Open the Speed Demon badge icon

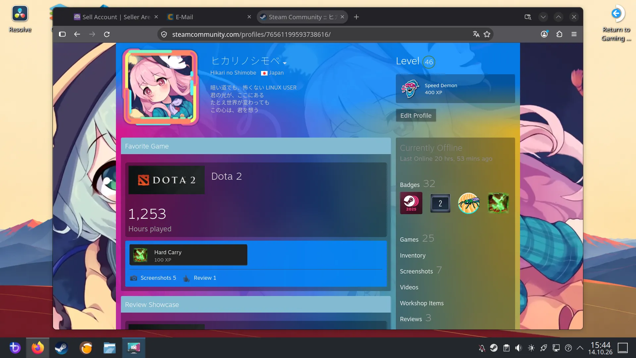pyautogui.click(x=410, y=89)
